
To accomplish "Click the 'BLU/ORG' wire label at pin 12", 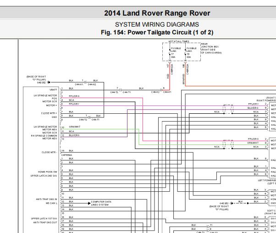I will [74, 135].
